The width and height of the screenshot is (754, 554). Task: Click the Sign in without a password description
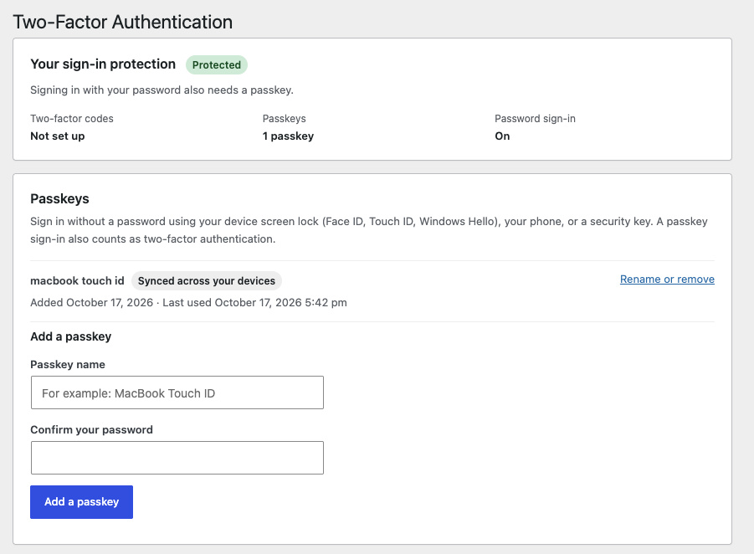tap(369, 230)
